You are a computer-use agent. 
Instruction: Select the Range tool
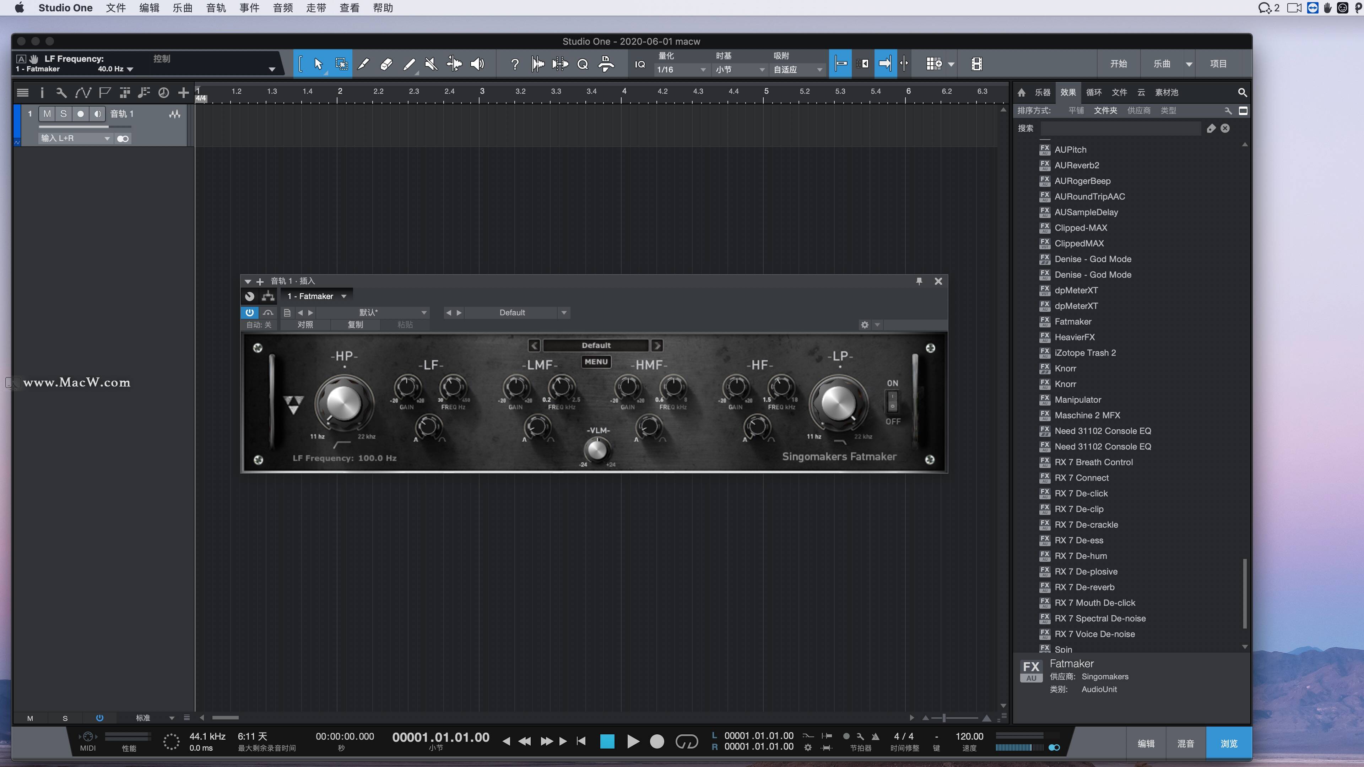point(341,64)
